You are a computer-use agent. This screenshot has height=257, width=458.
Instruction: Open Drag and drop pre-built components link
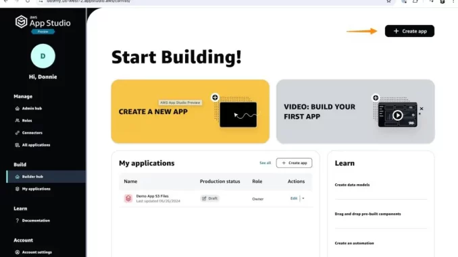(x=367, y=214)
